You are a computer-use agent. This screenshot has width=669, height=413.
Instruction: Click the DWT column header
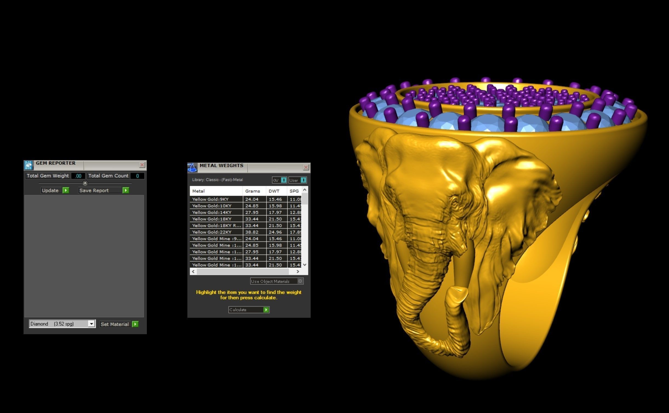(276, 191)
